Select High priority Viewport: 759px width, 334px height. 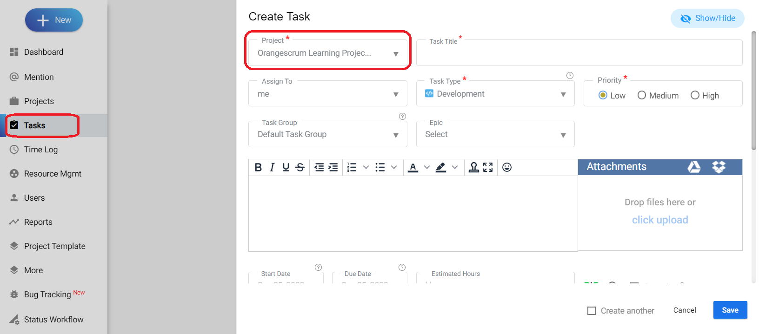695,95
